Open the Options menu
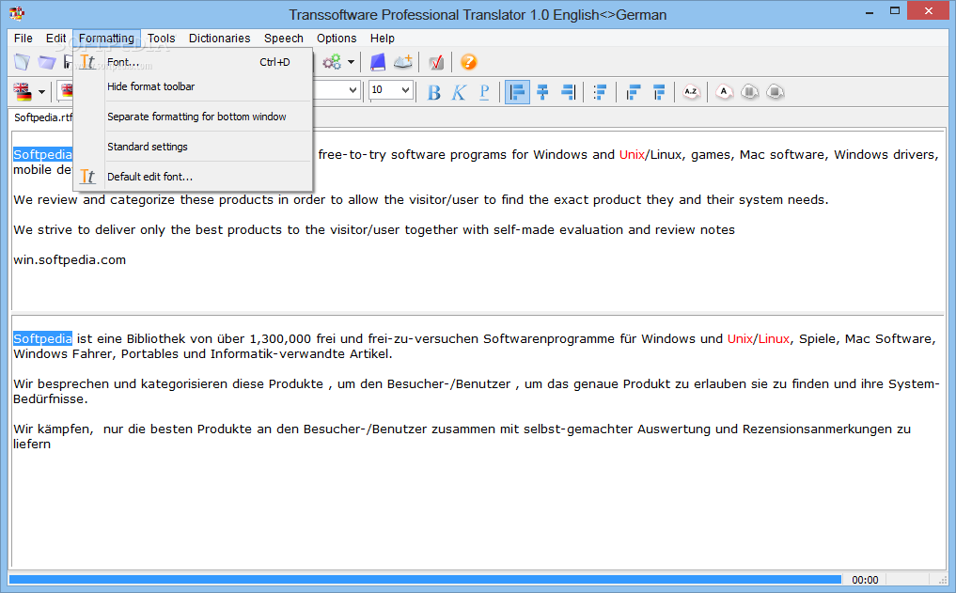 (x=337, y=38)
